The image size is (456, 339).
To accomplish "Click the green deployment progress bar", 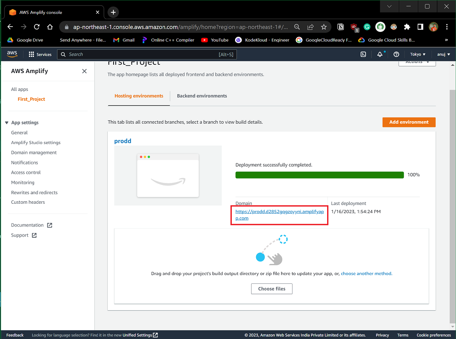I will tap(320, 175).
